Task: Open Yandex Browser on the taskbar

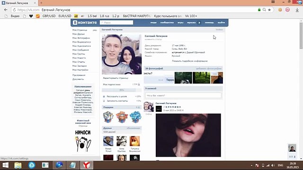Action: coord(87,165)
